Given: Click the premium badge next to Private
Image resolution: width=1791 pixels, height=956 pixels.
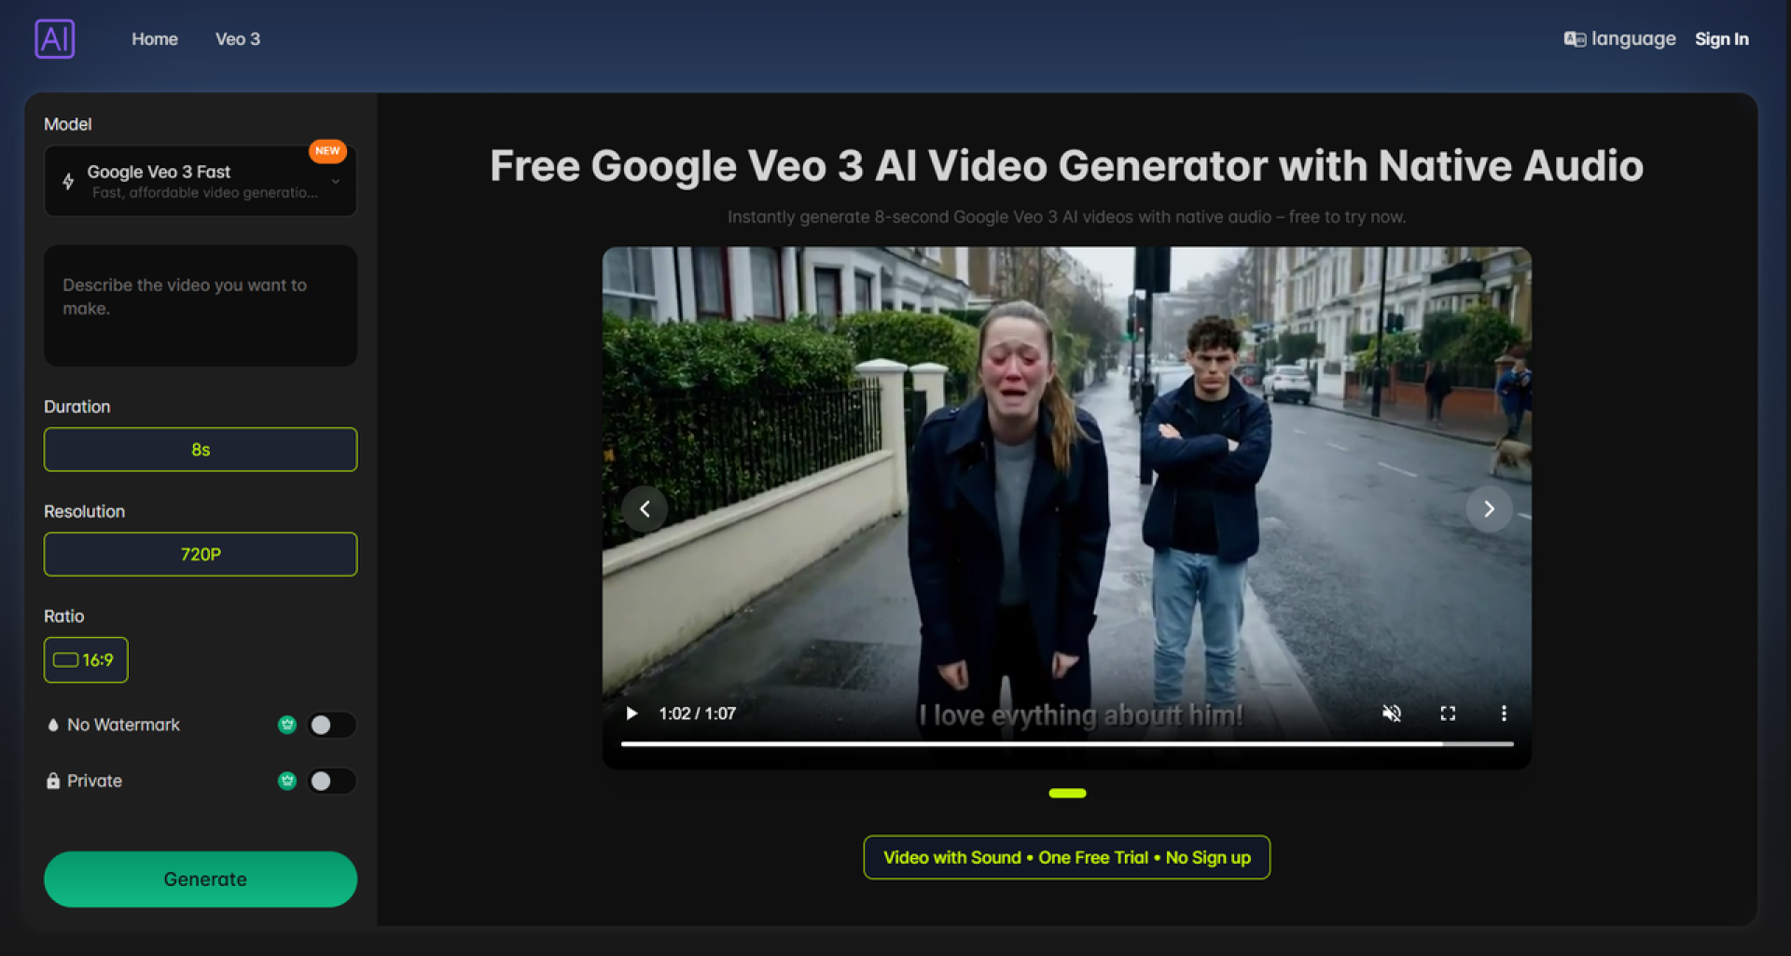Looking at the screenshot, I should click(287, 781).
